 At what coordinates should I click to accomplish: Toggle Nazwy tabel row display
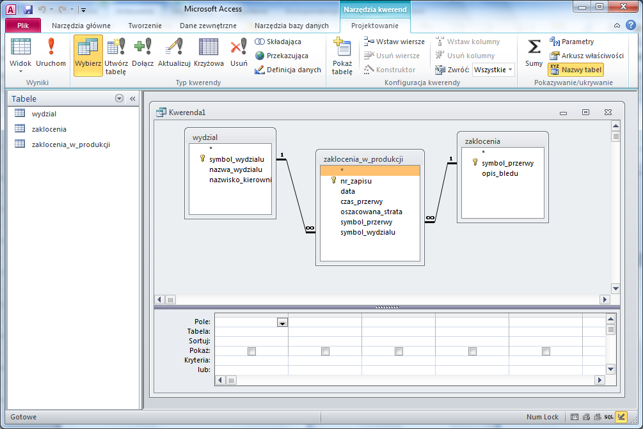tap(576, 70)
